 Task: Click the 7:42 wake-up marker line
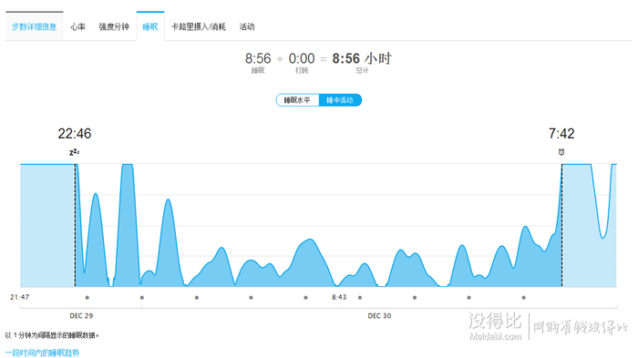[x=562, y=225]
